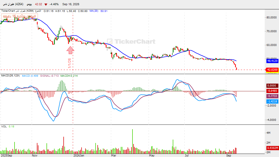Click the red 0.9302M volume tag
The height and width of the screenshot is (157, 279).
point(273,148)
